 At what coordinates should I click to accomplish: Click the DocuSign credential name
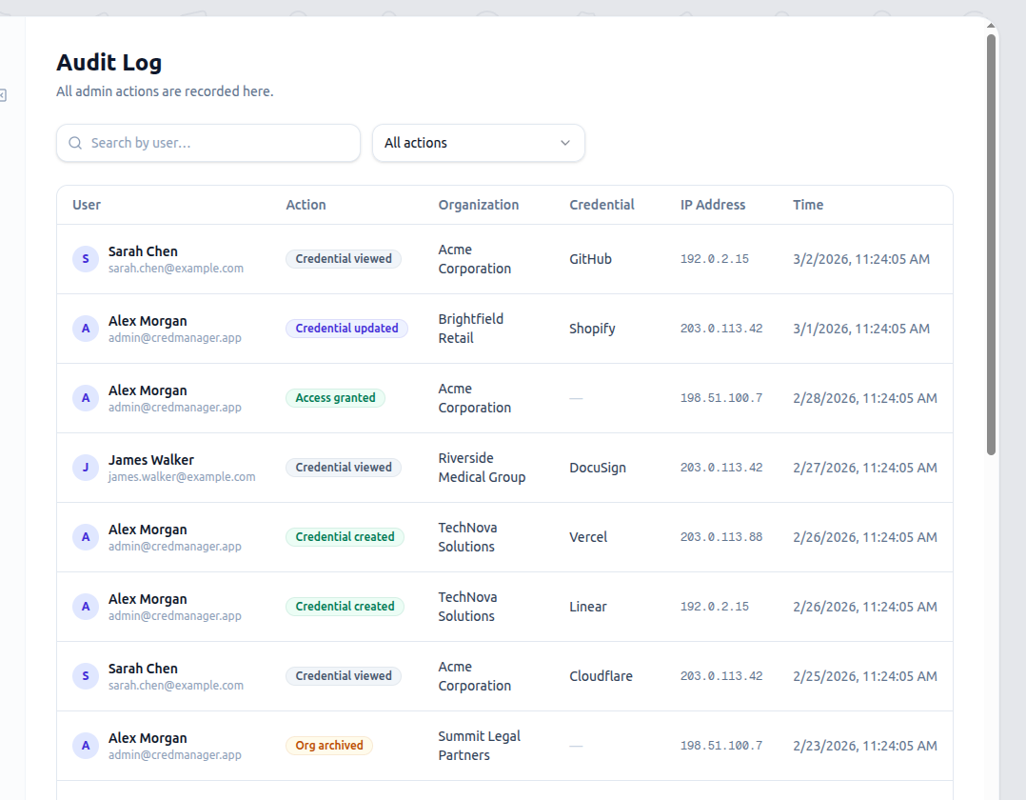pyautogui.click(x=598, y=468)
